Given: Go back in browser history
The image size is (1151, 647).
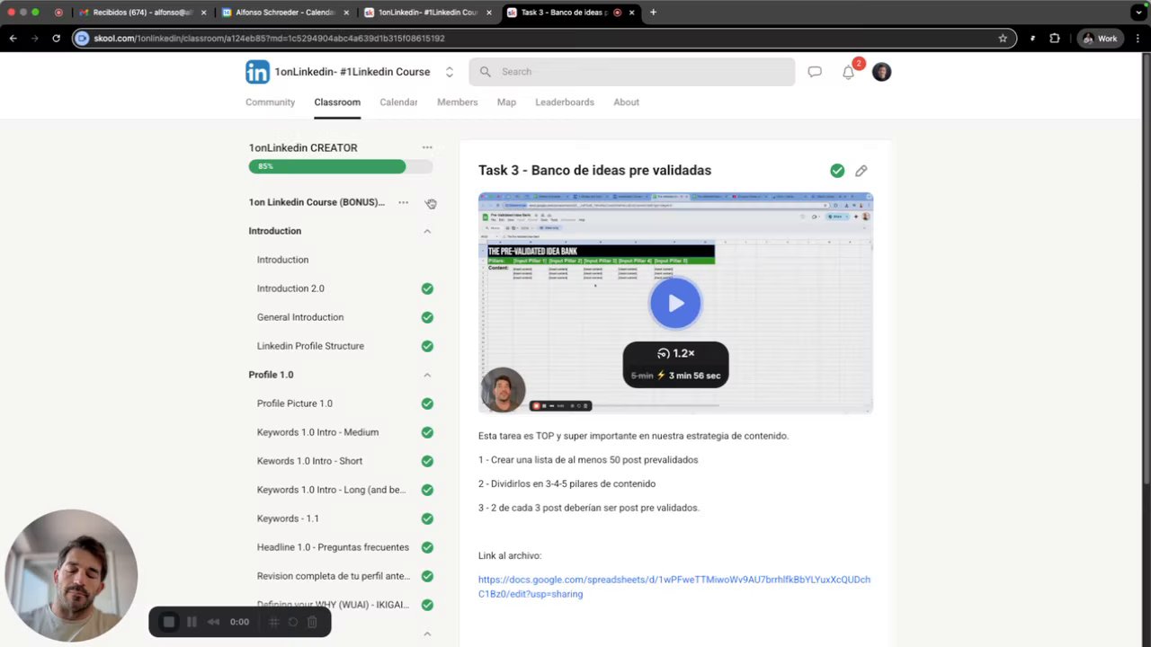Looking at the screenshot, I should click(13, 39).
